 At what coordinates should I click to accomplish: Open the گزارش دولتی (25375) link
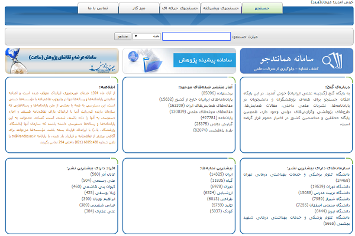[209, 124]
